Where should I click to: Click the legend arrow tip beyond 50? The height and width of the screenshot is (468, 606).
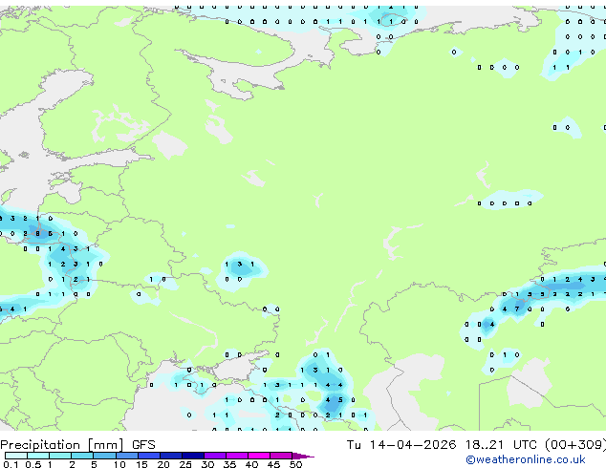click(x=303, y=457)
